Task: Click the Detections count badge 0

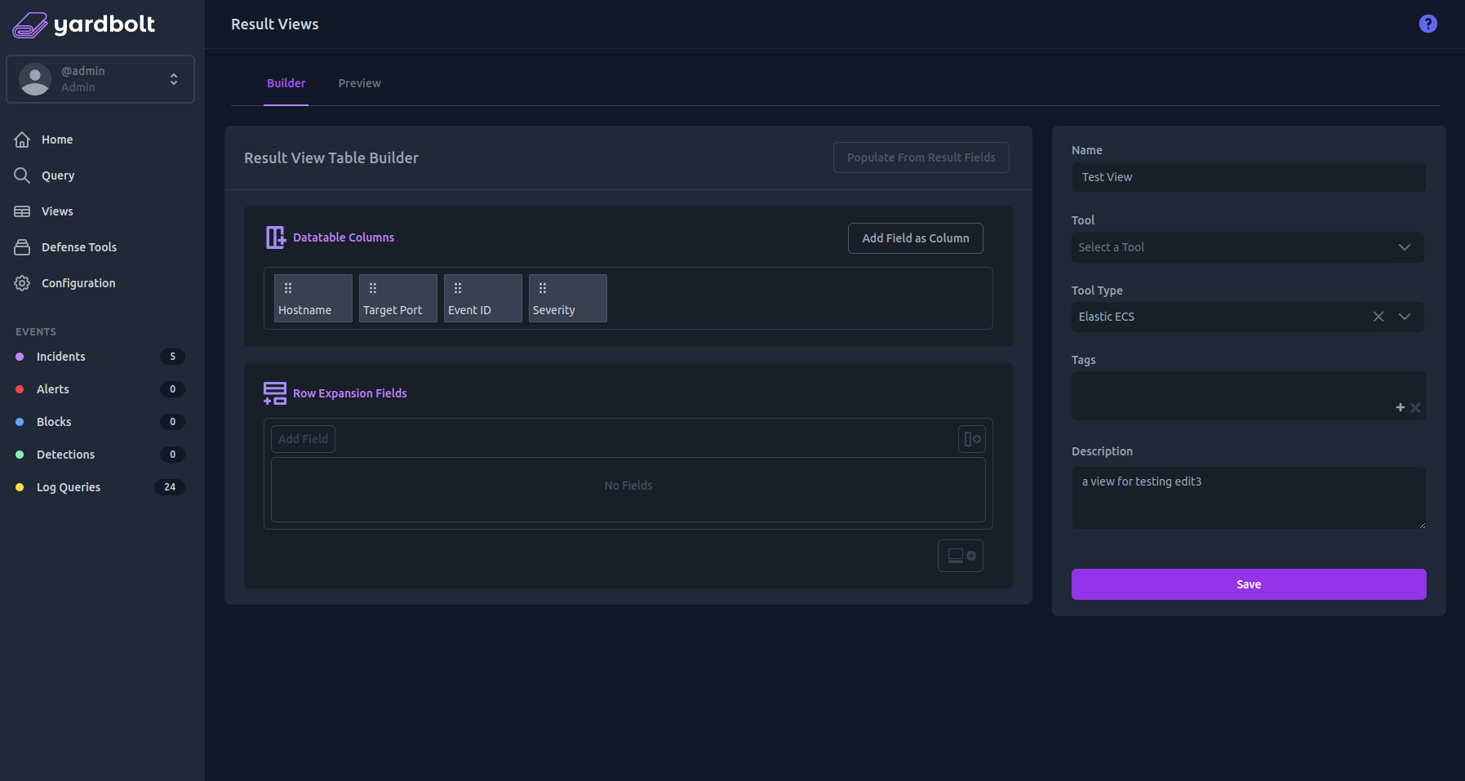Action: [172, 455]
